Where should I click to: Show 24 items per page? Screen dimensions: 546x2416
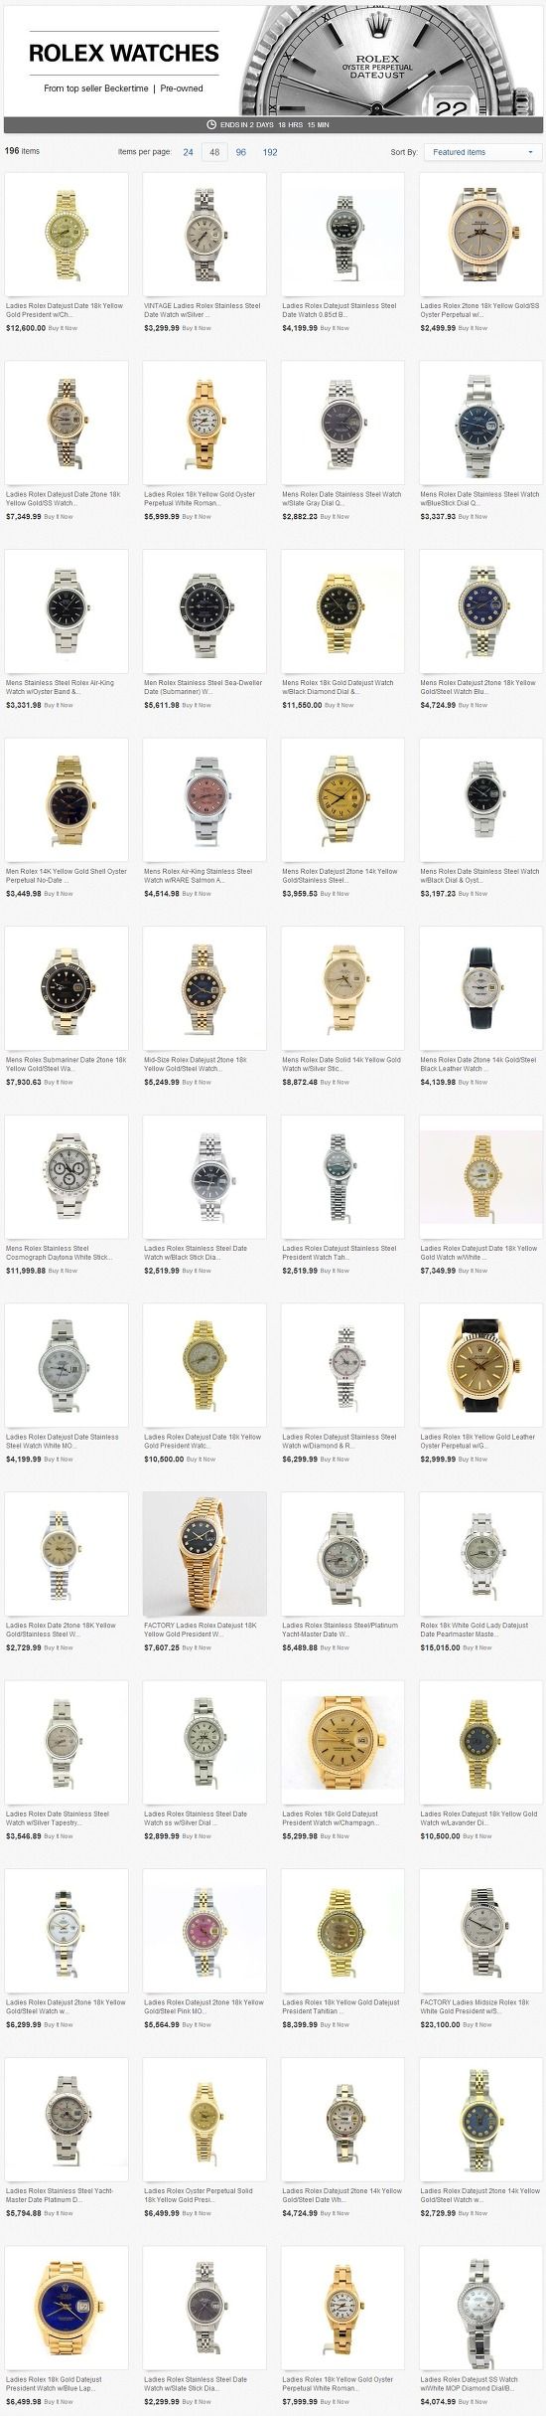189,152
